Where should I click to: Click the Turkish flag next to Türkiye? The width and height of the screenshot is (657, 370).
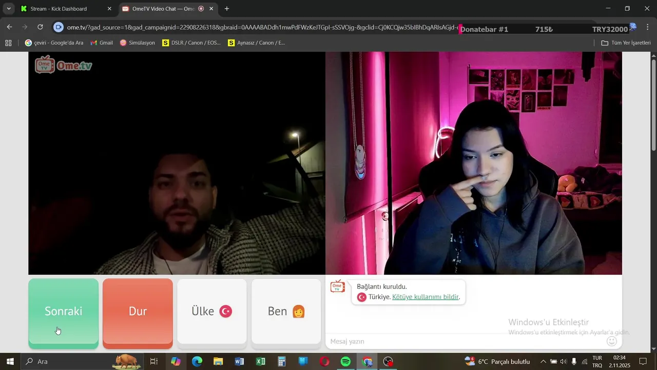click(361, 297)
